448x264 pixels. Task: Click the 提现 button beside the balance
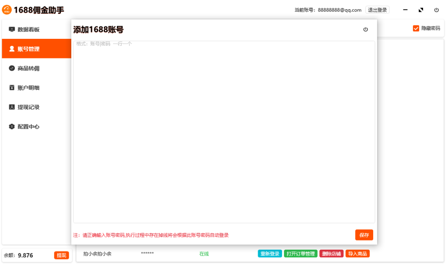pyautogui.click(x=62, y=255)
